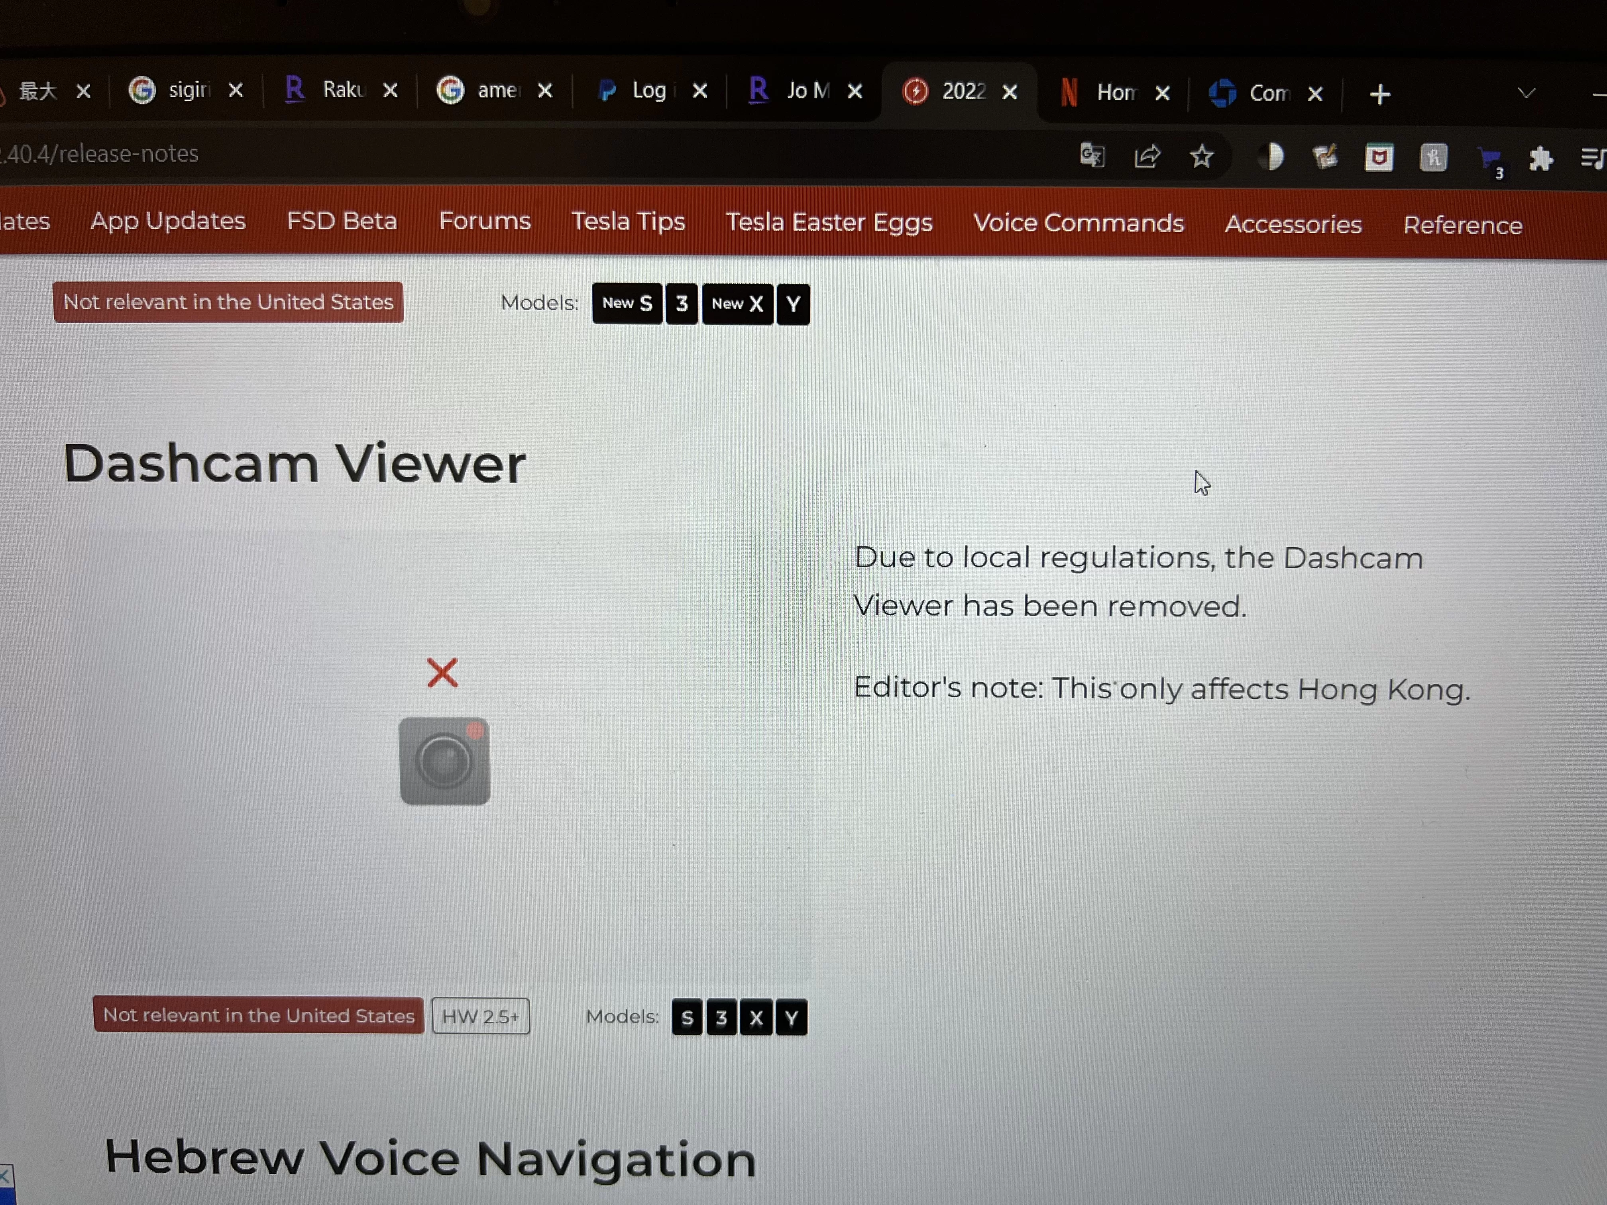1607x1205 pixels.
Task: Open the paintbrush extension icon
Action: coord(1325,157)
